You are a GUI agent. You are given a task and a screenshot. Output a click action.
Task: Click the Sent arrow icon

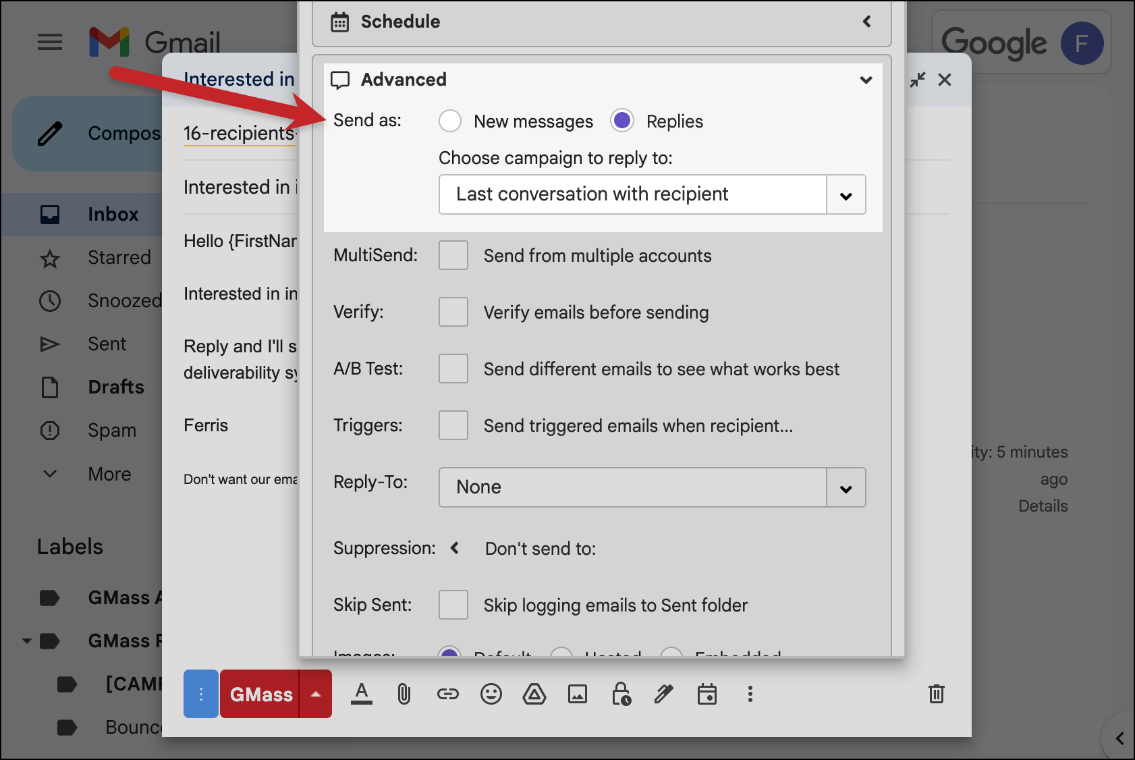pos(50,344)
